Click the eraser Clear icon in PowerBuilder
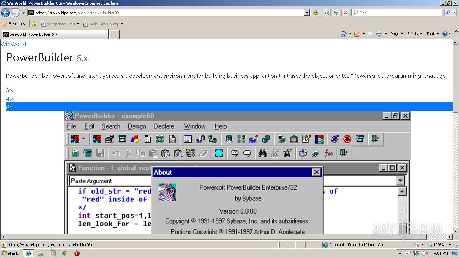459x258 pixels. [x=203, y=153]
